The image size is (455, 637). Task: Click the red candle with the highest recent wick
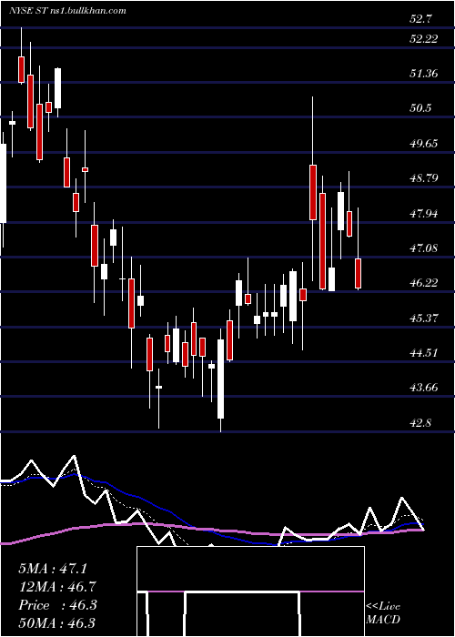tap(313, 192)
